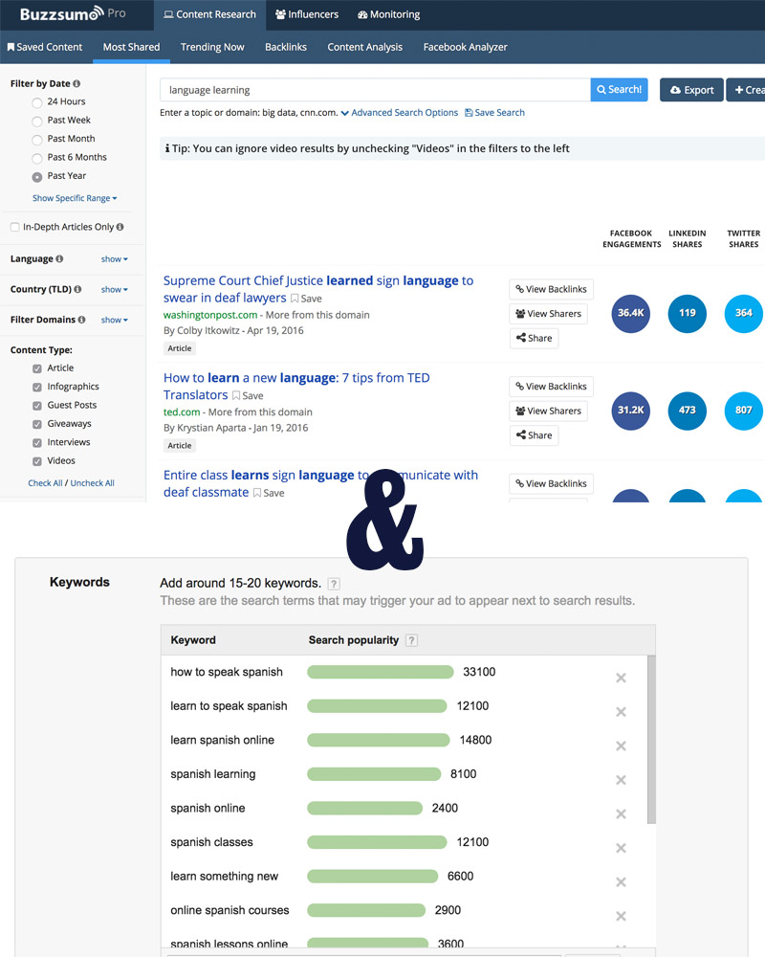Viewport: 765px width, 957px height.
Task: Click the popularity bar for 'how to speak spanish'
Action: [380, 672]
